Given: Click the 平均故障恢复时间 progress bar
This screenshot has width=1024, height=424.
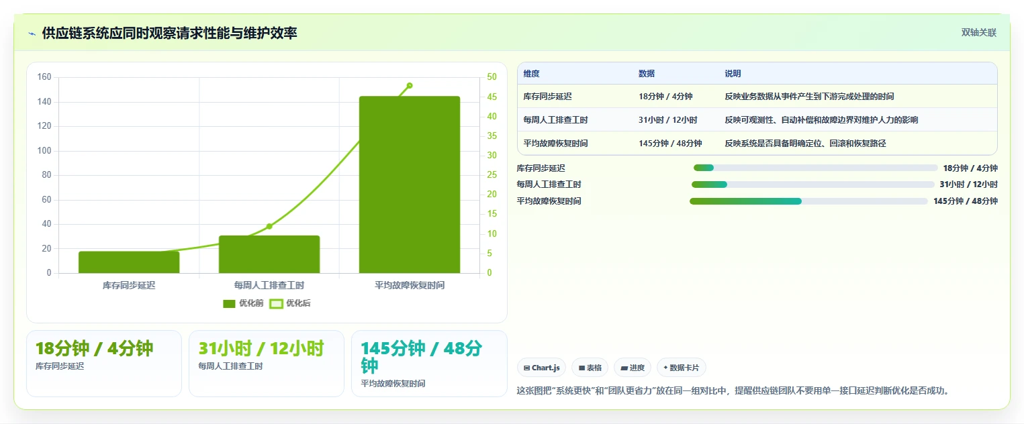Looking at the screenshot, I should [x=808, y=201].
